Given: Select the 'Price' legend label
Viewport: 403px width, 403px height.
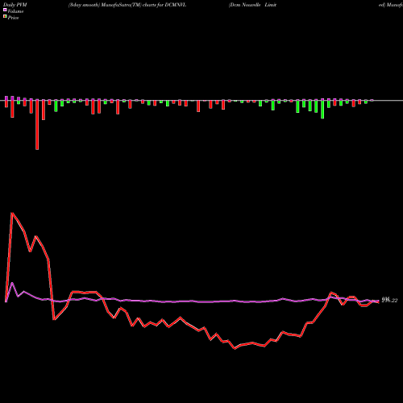Looking at the screenshot, I should tap(13, 18).
